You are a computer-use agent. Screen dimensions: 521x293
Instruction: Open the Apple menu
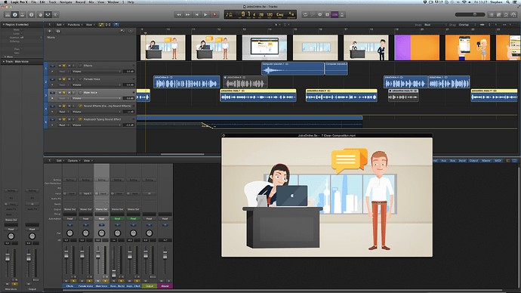pyautogui.click(x=5, y=2)
